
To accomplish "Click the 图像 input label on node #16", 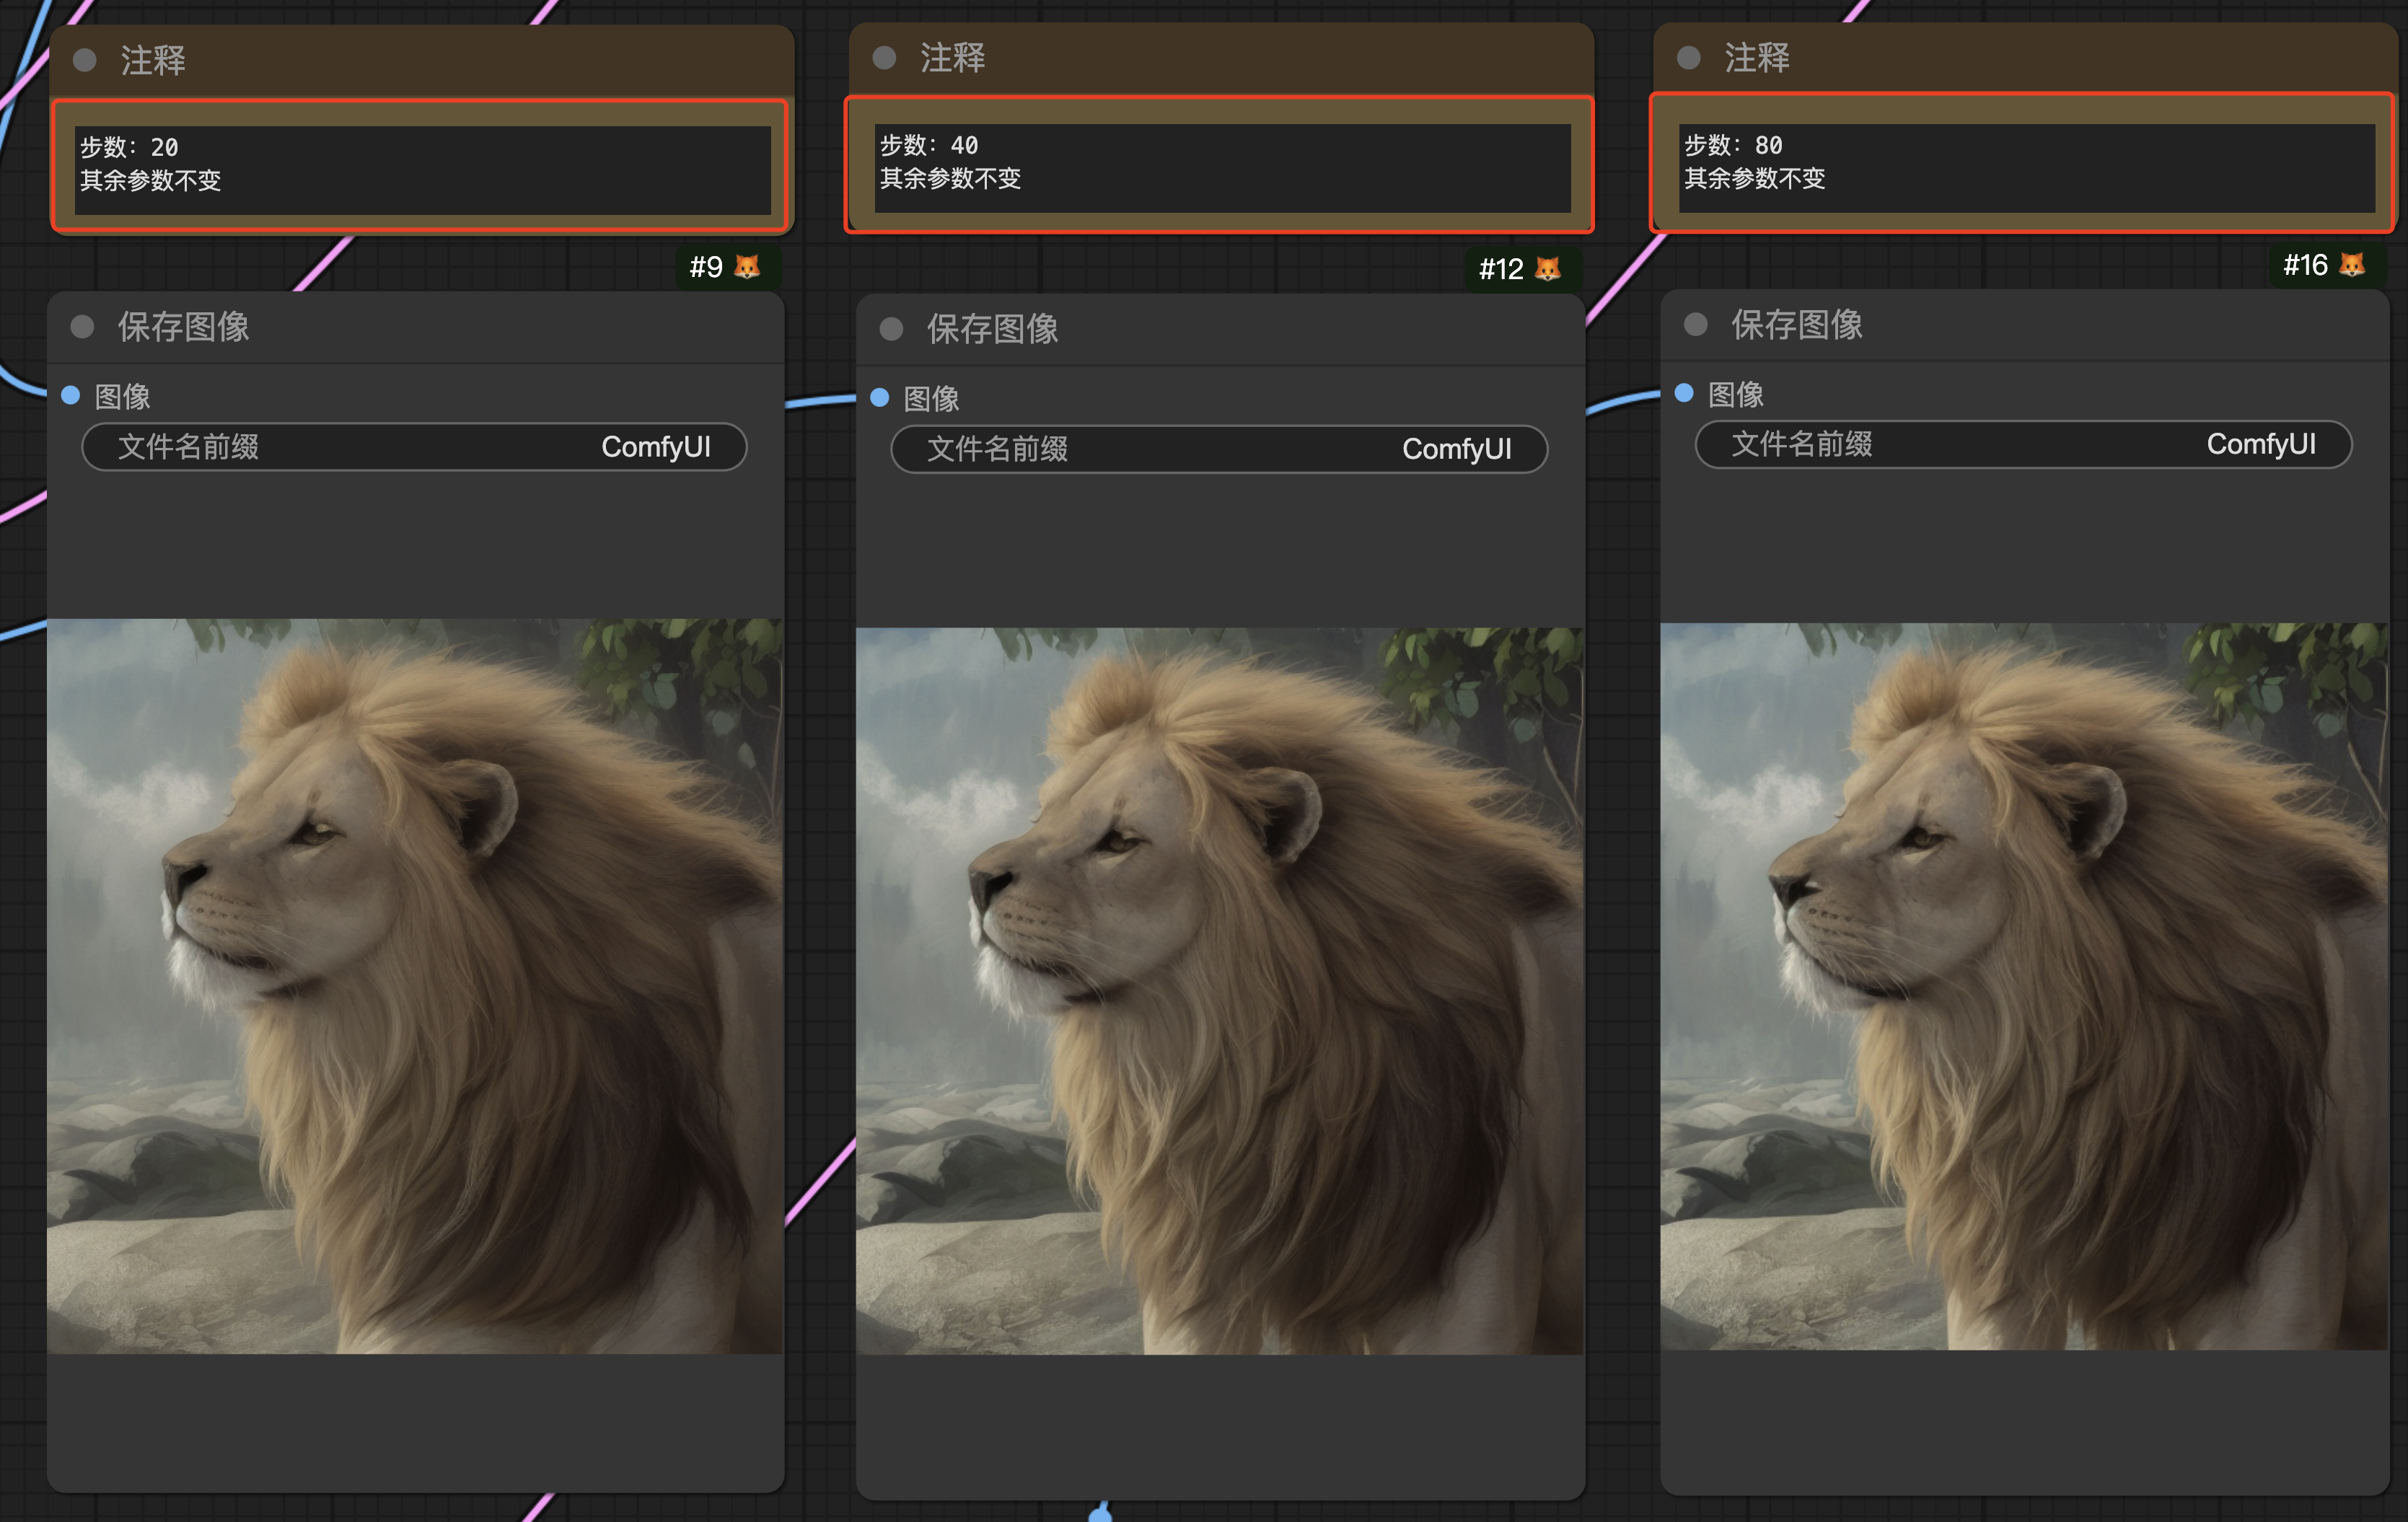I will [1737, 395].
